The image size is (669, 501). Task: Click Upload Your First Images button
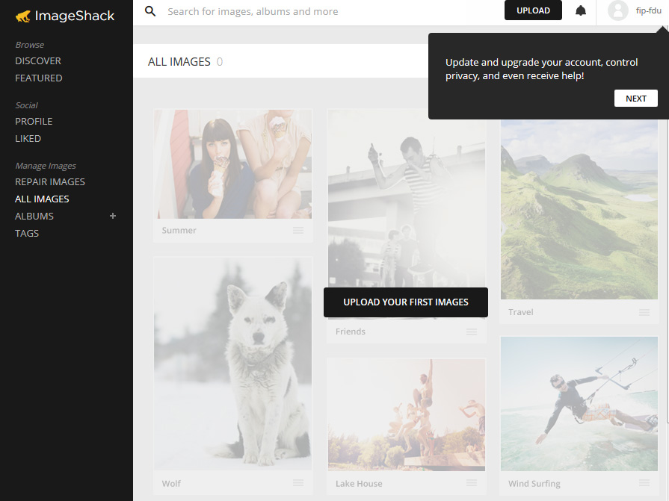(406, 302)
